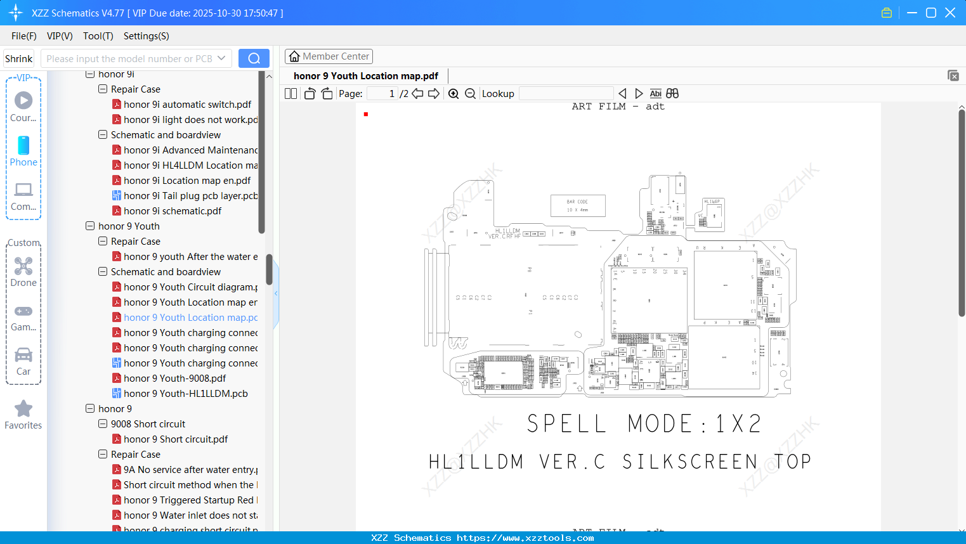Go to the next PDF page
Screen dimensions: 966x544
434,93
